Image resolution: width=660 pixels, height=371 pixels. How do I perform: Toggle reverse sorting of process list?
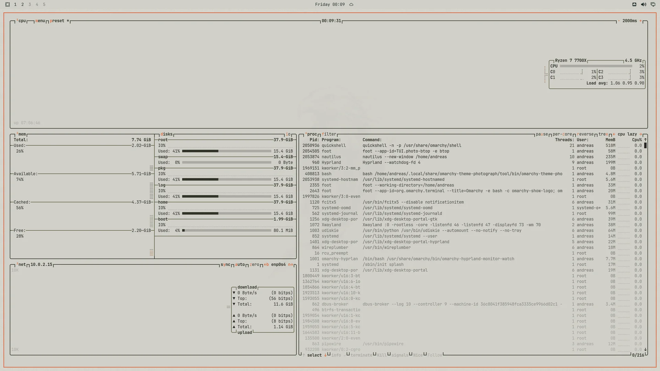[x=585, y=134]
